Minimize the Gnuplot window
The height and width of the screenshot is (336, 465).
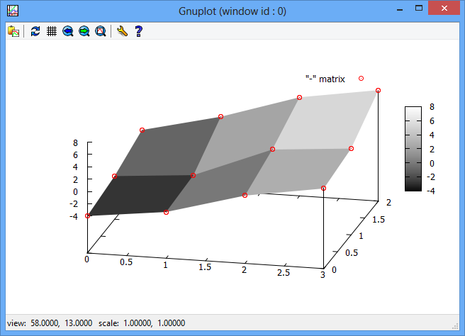[400, 9]
